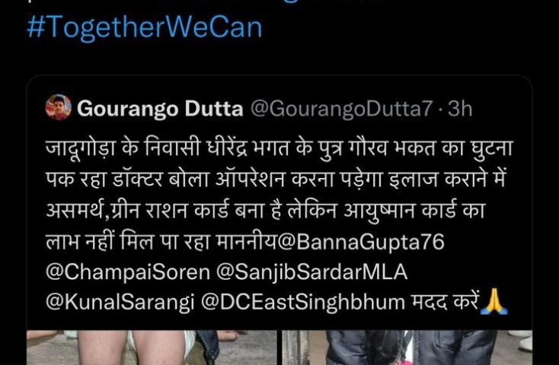Screen dimensions: 559x365
Task: Click the first line of Hindi tweet text
Action: 279,148
